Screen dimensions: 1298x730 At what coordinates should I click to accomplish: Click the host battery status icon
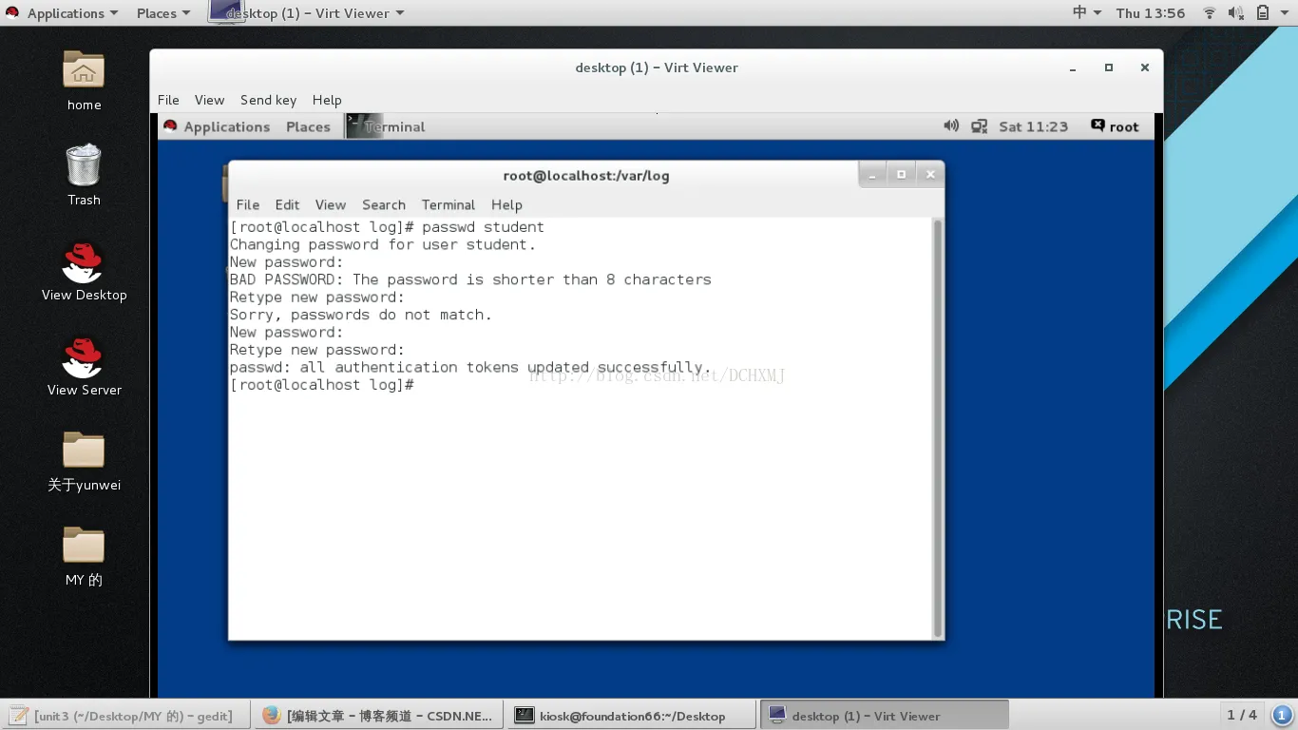click(1263, 13)
